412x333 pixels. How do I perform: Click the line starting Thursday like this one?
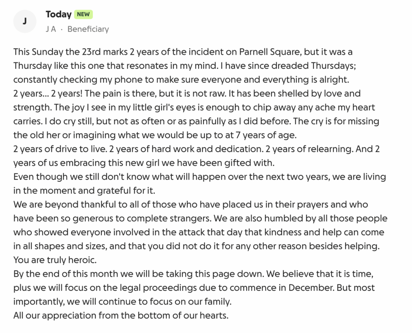pos(185,66)
